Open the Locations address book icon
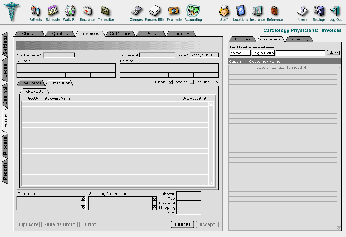346x237 pixels. pyautogui.click(x=240, y=11)
